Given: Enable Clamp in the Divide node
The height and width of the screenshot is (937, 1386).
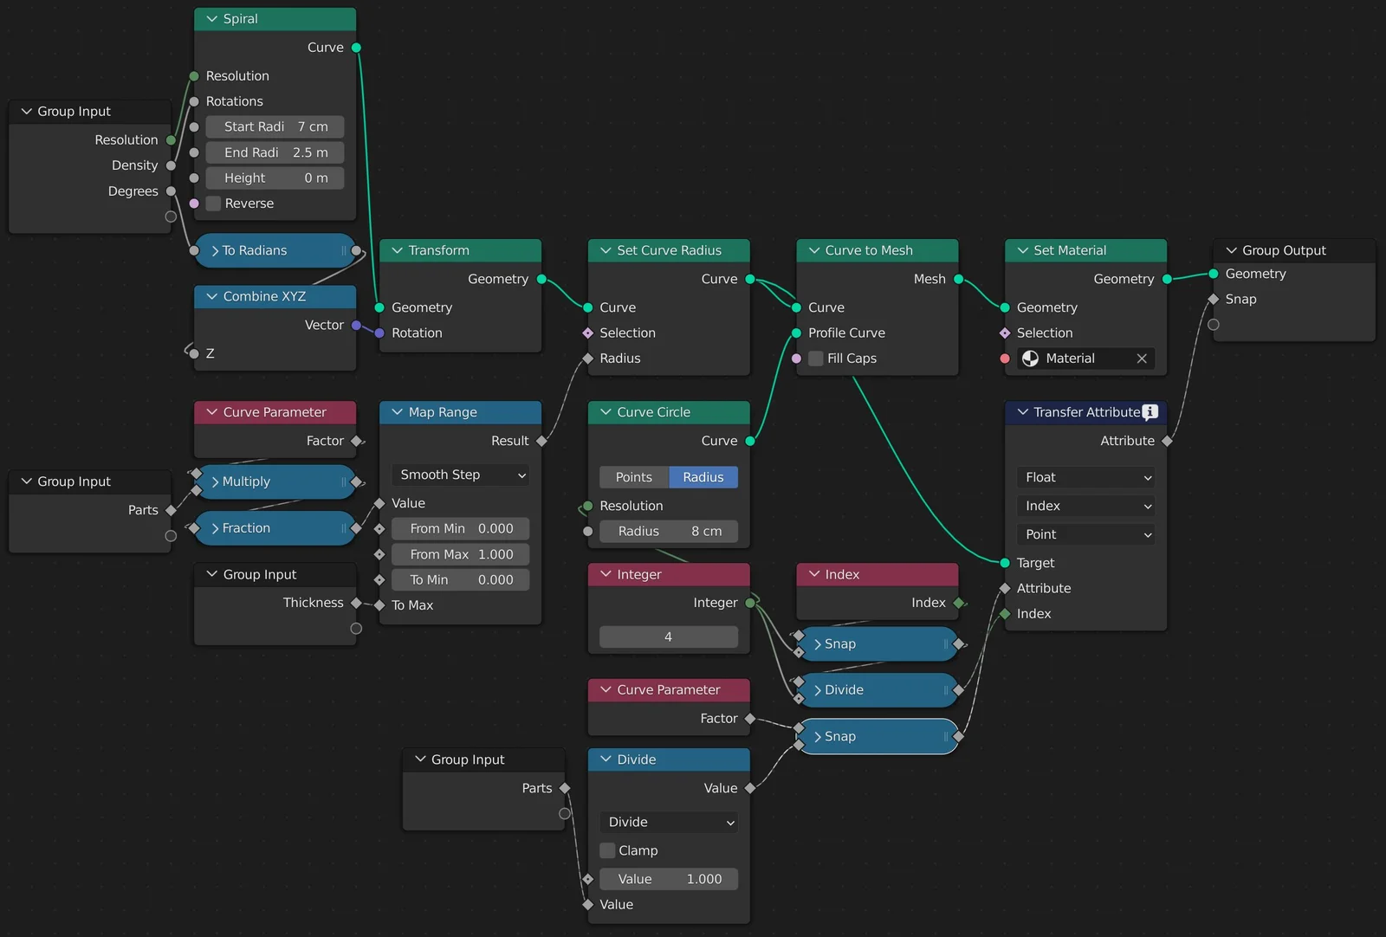Looking at the screenshot, I should [x=608, y=850].
